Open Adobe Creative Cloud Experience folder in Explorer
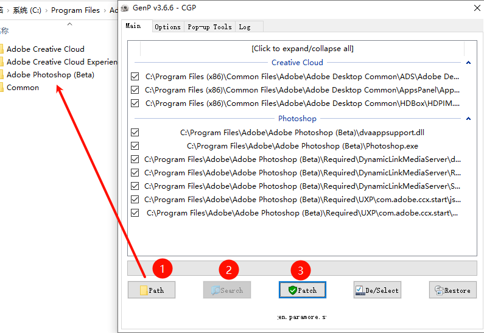 (61, 62)
